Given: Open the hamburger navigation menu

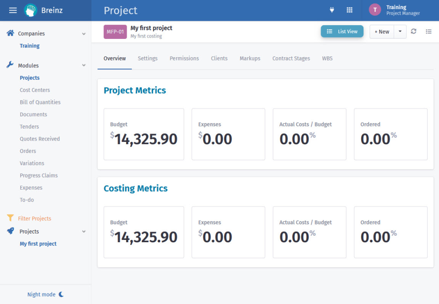Looking at the screenshot, I should tap(12, 10).
